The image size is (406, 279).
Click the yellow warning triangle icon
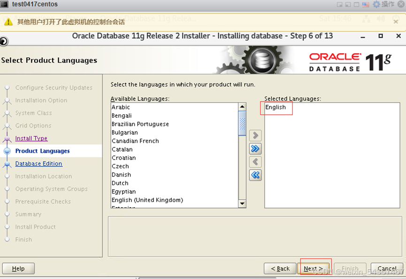pyautogui.click(x=8, y=22)
